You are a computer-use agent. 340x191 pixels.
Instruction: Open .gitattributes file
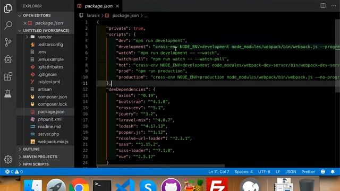point(50,67)
